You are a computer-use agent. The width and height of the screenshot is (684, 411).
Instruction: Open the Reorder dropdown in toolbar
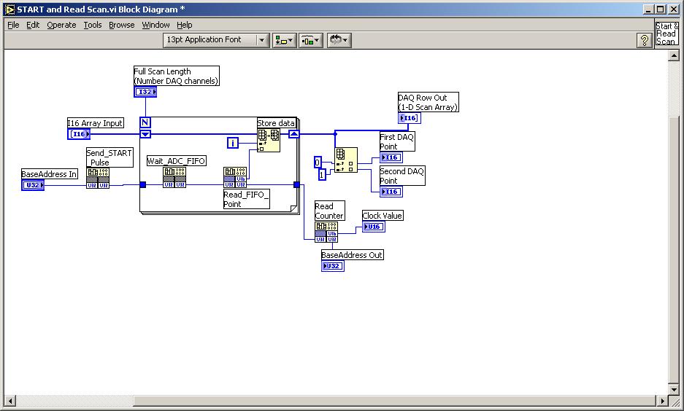pyautogui.click(x=338, y=40)
